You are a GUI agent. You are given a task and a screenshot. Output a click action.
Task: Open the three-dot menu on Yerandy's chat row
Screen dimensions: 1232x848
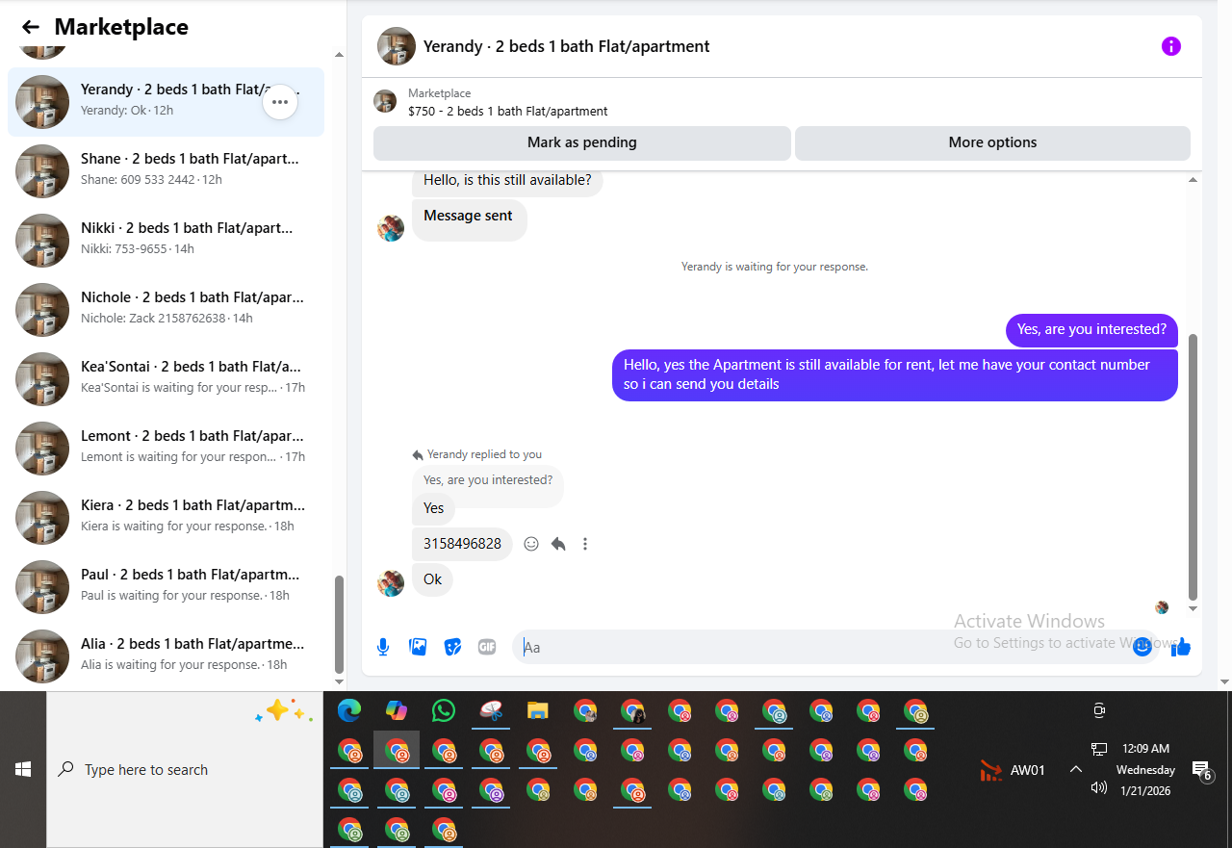pos(280,102)
